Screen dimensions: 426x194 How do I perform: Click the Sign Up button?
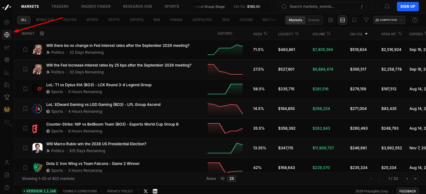coord(408,7)
